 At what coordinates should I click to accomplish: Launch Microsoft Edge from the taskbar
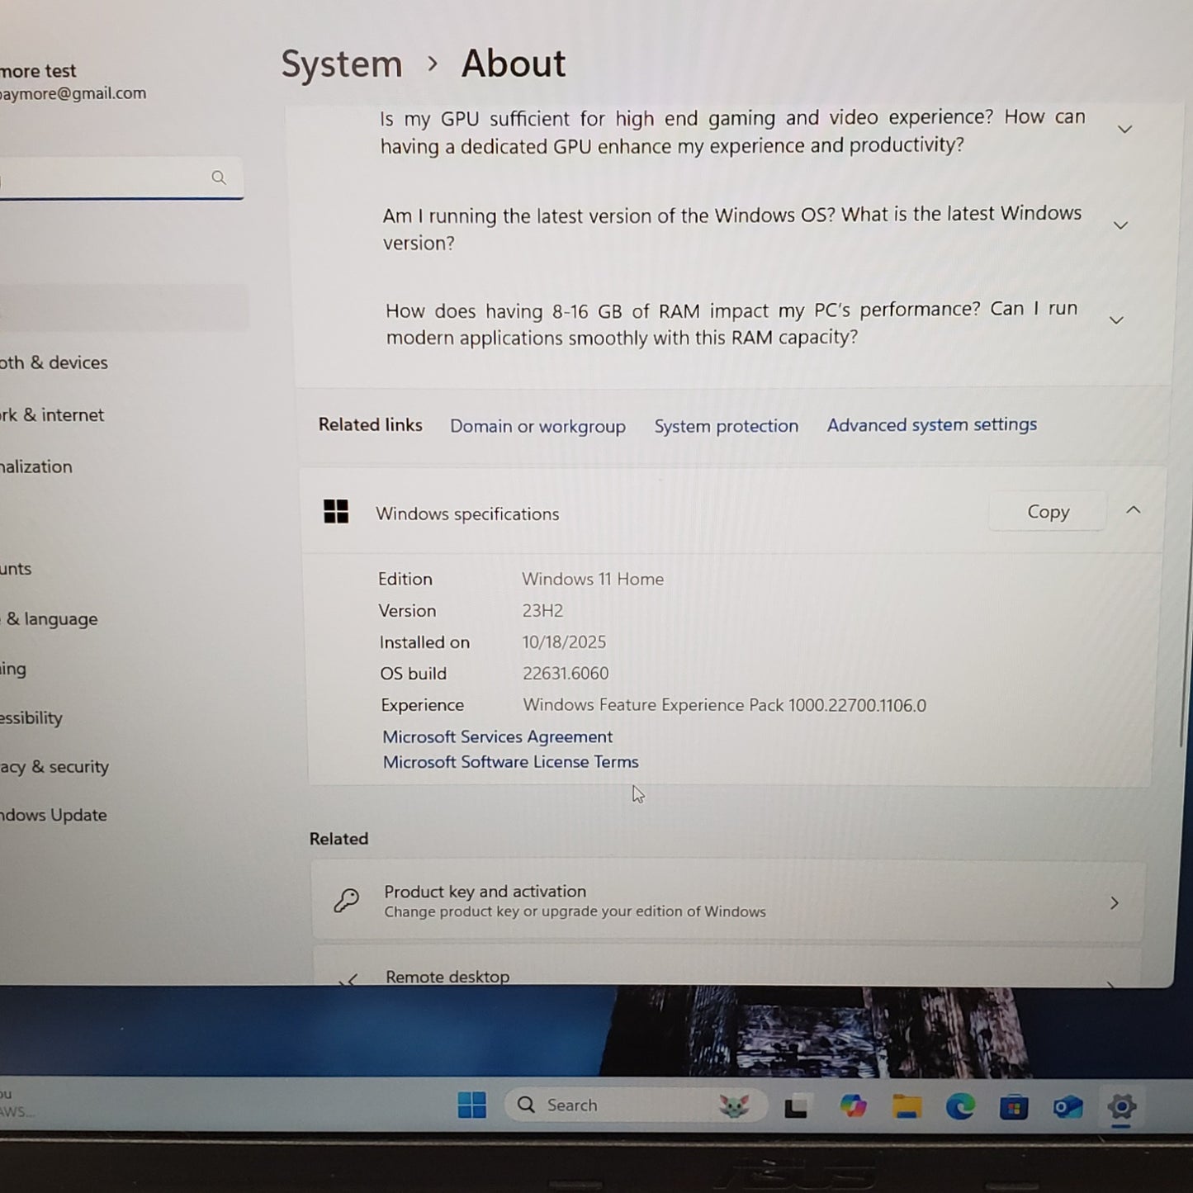click(960, 1106)
